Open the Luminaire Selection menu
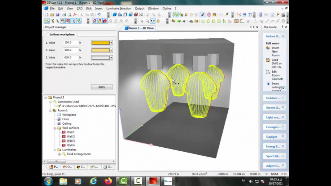Viewport: 331px width, 186px height. click(118, 8)
